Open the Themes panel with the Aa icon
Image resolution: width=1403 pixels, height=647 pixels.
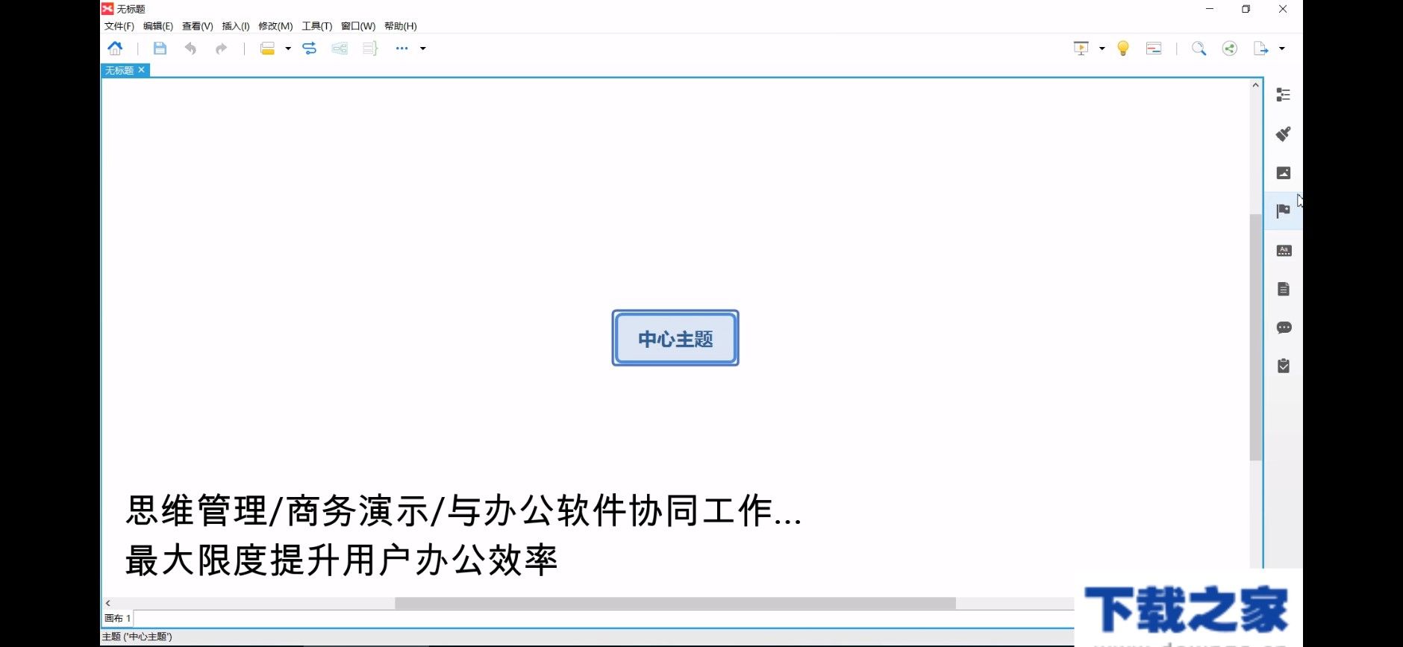[1284, 251]
